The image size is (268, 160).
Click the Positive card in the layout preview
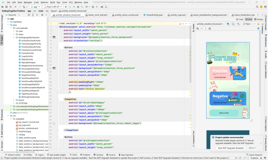pos(228,73)
